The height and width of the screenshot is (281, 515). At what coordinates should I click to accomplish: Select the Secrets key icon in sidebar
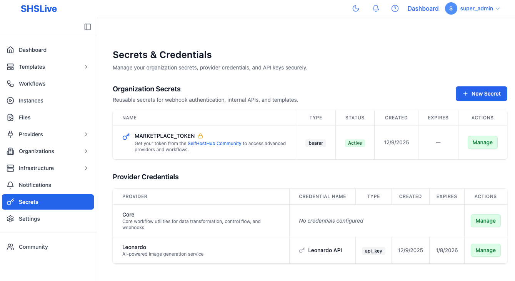10,202
